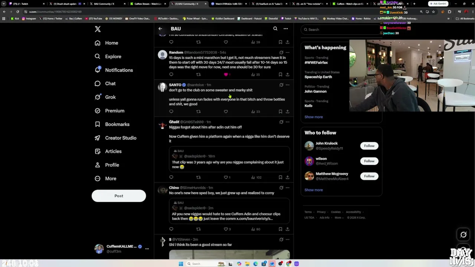Open the #WWEFairfax trend
This screenshot has width=475, height=267.
(316, 63)
